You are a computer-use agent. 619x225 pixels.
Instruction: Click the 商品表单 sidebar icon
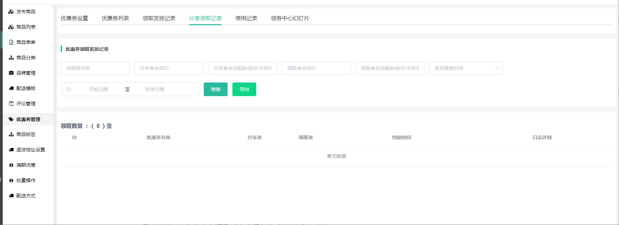point(11,42)
